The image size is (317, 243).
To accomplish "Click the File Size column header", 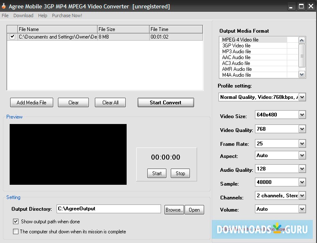I will 123,29.
